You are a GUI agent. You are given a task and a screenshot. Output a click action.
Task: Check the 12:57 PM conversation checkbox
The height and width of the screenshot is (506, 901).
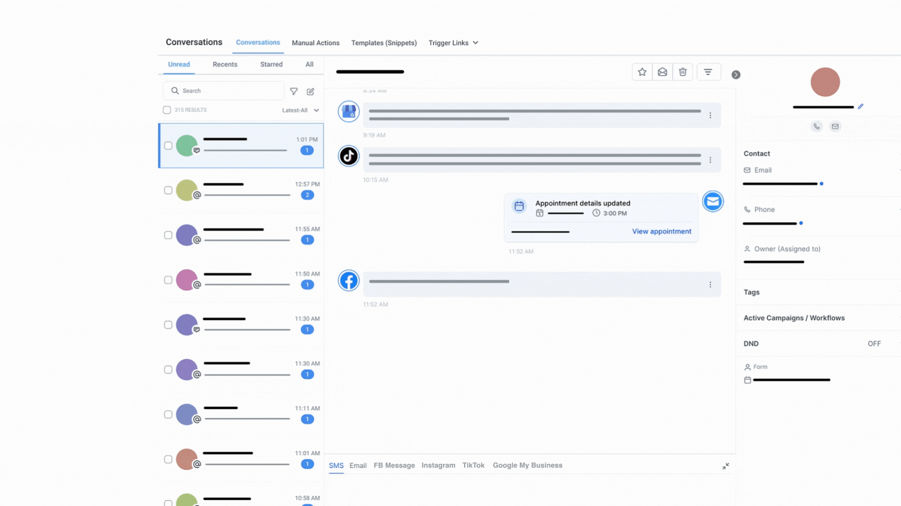click(x=168, y=190)
